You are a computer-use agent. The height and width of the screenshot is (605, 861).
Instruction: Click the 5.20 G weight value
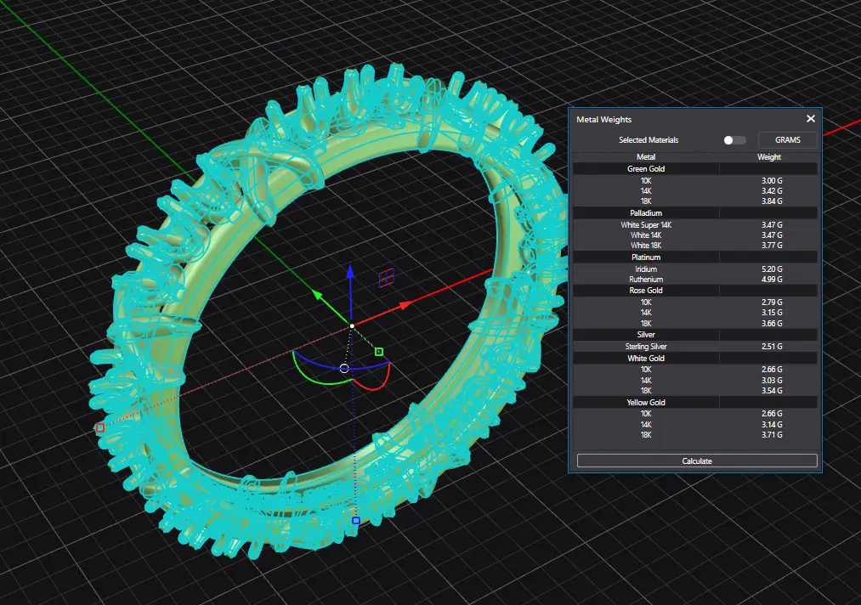point(772,269)
